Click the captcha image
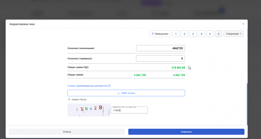Image resolution: width=261 pixels, height=139 pixels. click(89, 110)
